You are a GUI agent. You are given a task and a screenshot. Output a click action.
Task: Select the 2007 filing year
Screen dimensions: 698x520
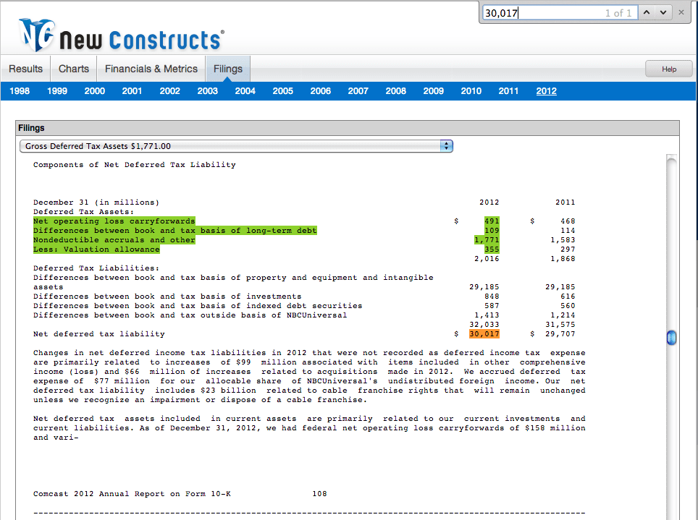click(358, 91)
